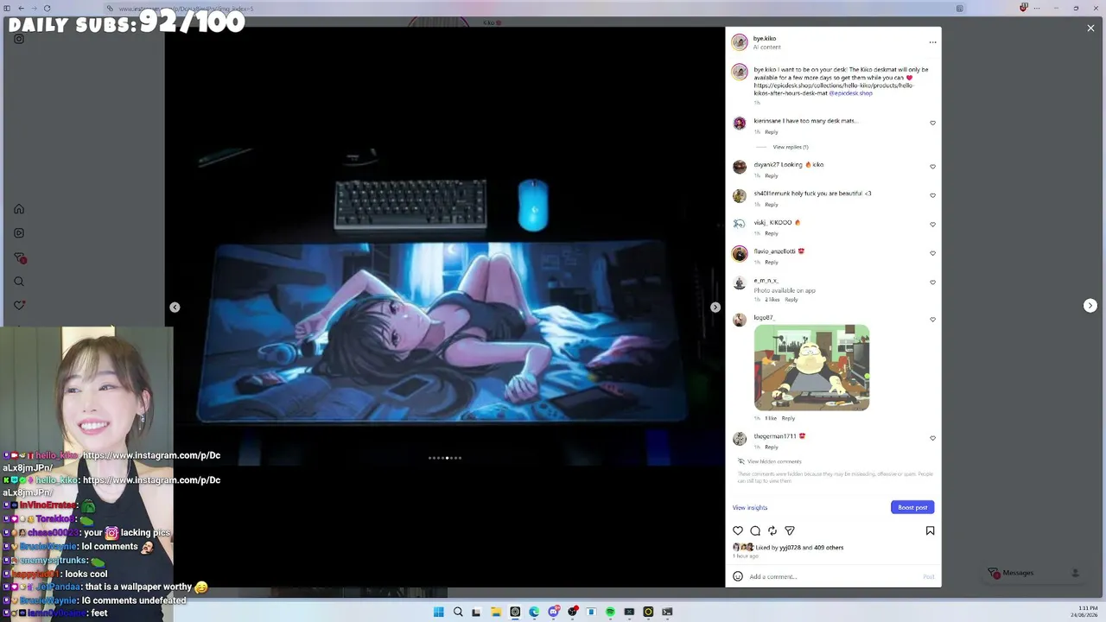Open thegerman1711's profile username
1106x622 pixels.
pyautogui.click(x=775, y=436)
